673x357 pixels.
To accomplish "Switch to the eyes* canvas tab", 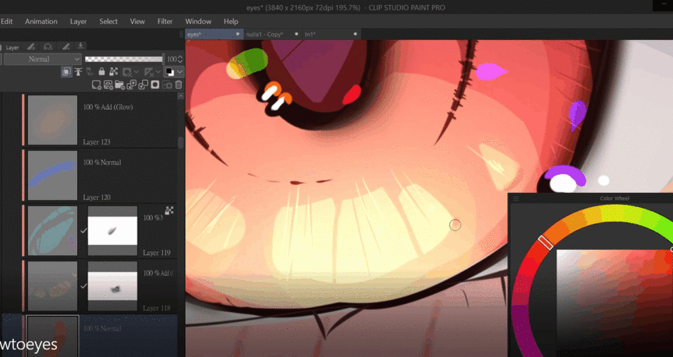I will [215, 34].
